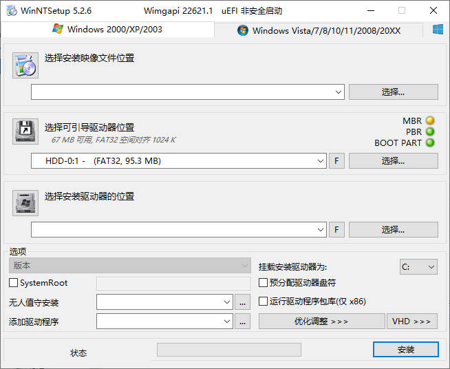This screenshot has height=369, width=450.
Task: Expand the installation image file path dropdown
Action: (x=338, y=92)
